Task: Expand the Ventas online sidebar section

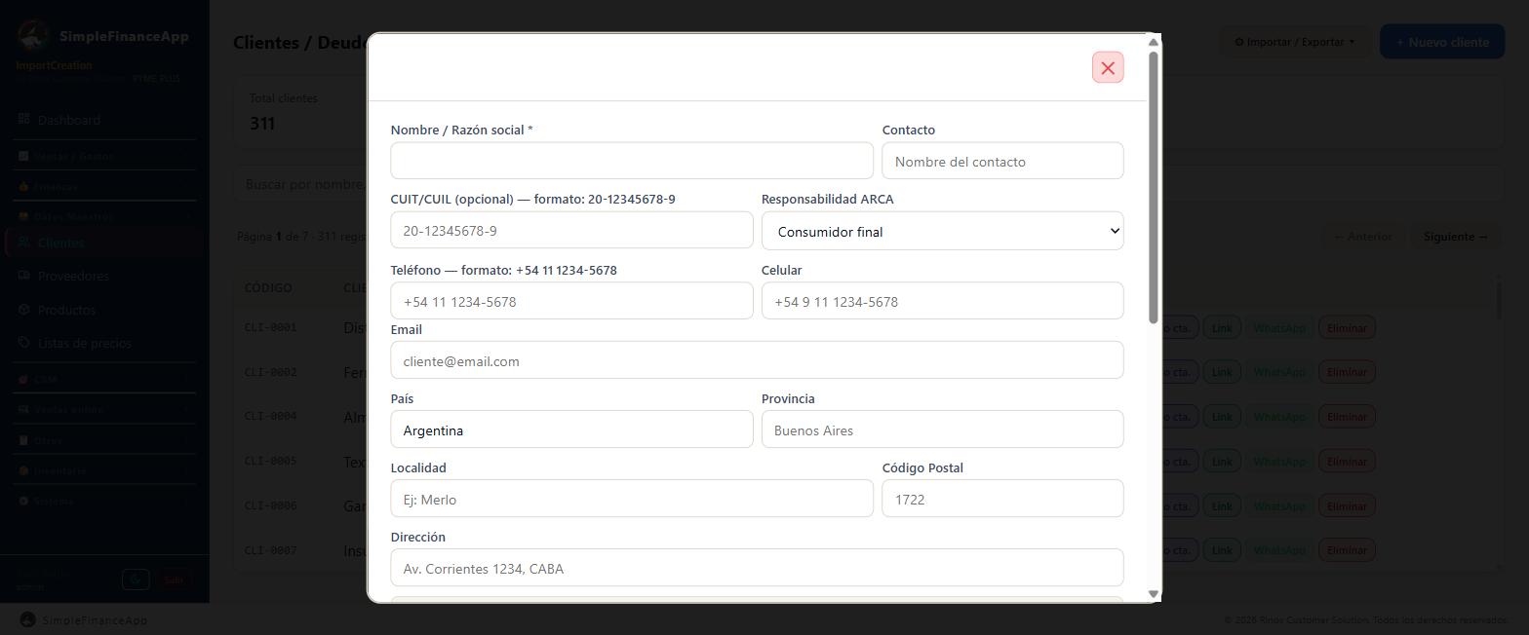Action: pyautogui.click(x=105, y=410)
